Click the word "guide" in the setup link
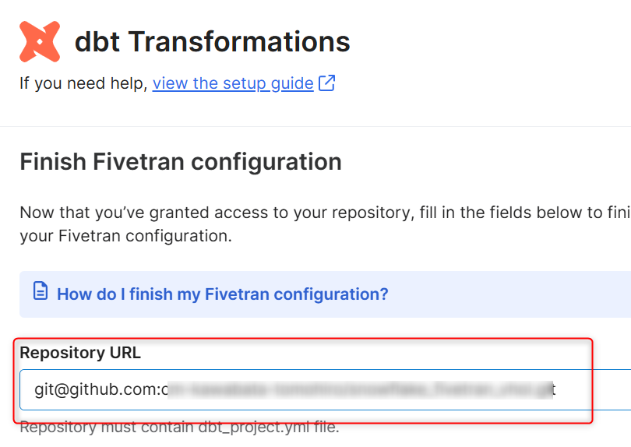The image size is (631, 447). coord(292,83)
